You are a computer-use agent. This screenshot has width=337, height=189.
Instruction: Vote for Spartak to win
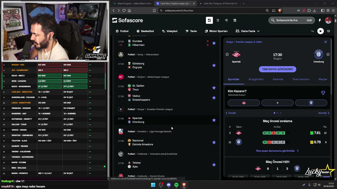point(244,103)
